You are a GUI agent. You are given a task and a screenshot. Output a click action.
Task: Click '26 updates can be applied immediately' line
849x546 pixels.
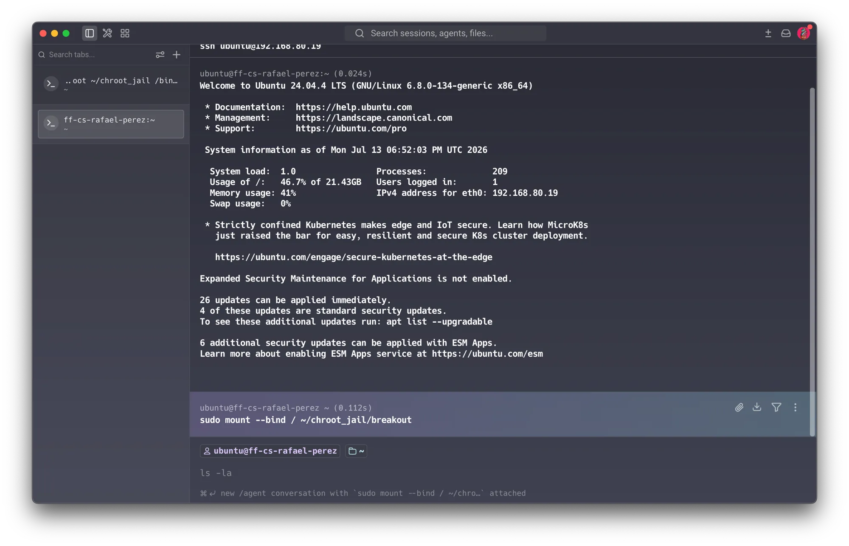[x=295, y=300]
